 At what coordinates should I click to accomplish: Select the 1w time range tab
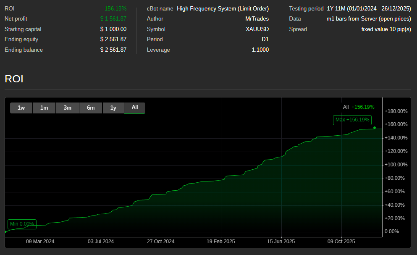pos(21,108)
